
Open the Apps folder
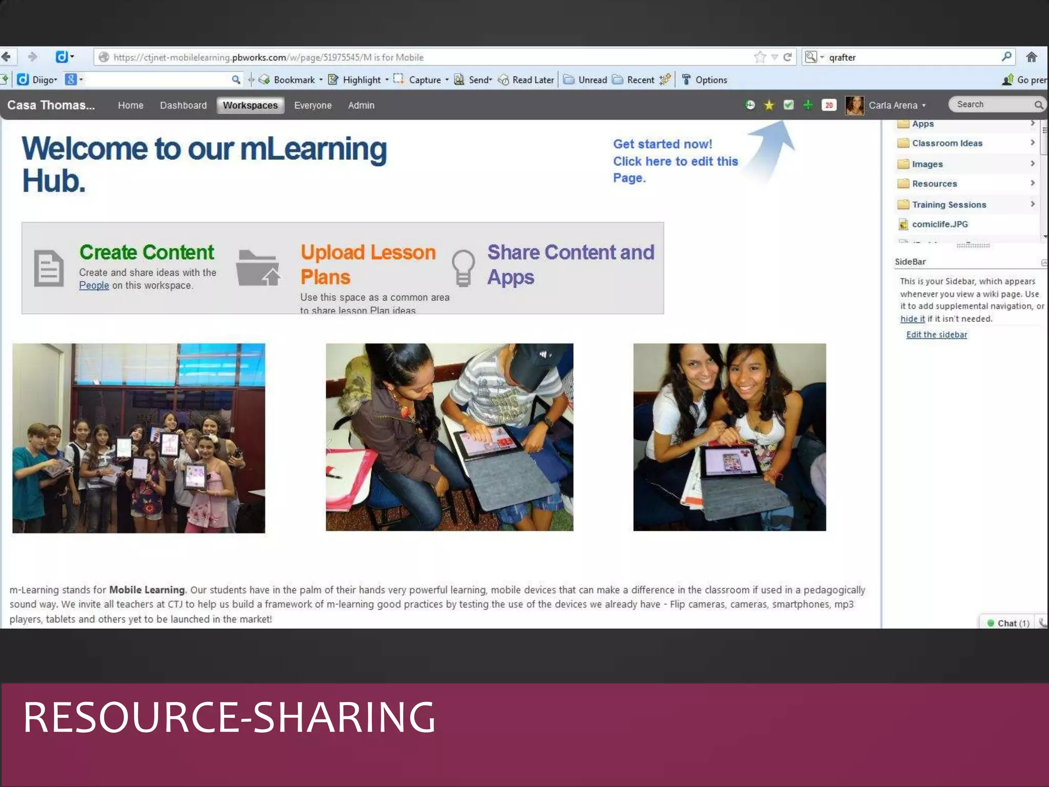point(922,123)
